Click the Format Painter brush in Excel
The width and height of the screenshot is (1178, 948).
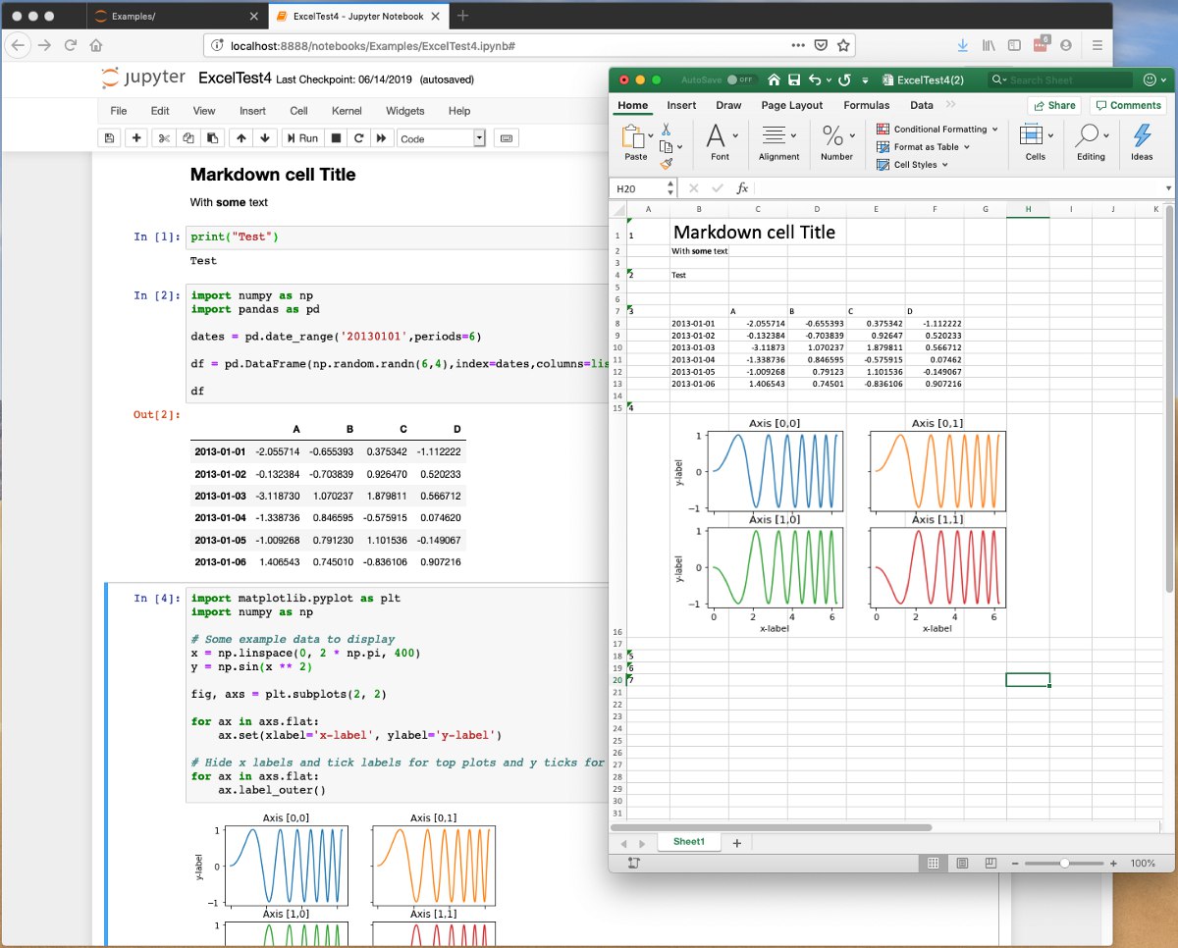(667, 164)
